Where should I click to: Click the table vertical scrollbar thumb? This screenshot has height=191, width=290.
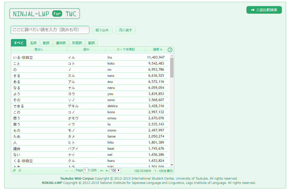tap(172, 67)
